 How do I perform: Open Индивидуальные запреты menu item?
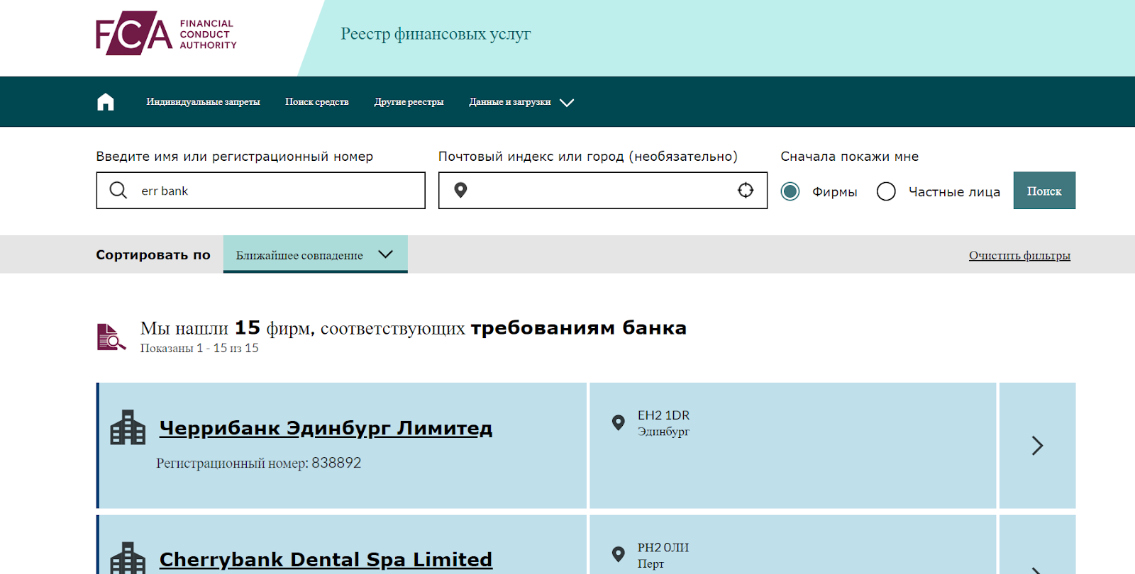click(203, 102)
